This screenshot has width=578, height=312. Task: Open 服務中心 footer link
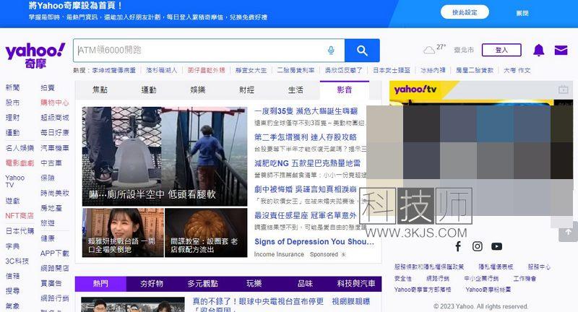[539, 266]
